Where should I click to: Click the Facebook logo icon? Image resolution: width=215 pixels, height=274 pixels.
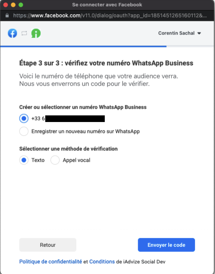point(13,33)
